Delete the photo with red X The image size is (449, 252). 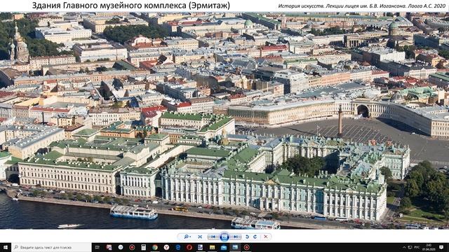coord(266,237)
